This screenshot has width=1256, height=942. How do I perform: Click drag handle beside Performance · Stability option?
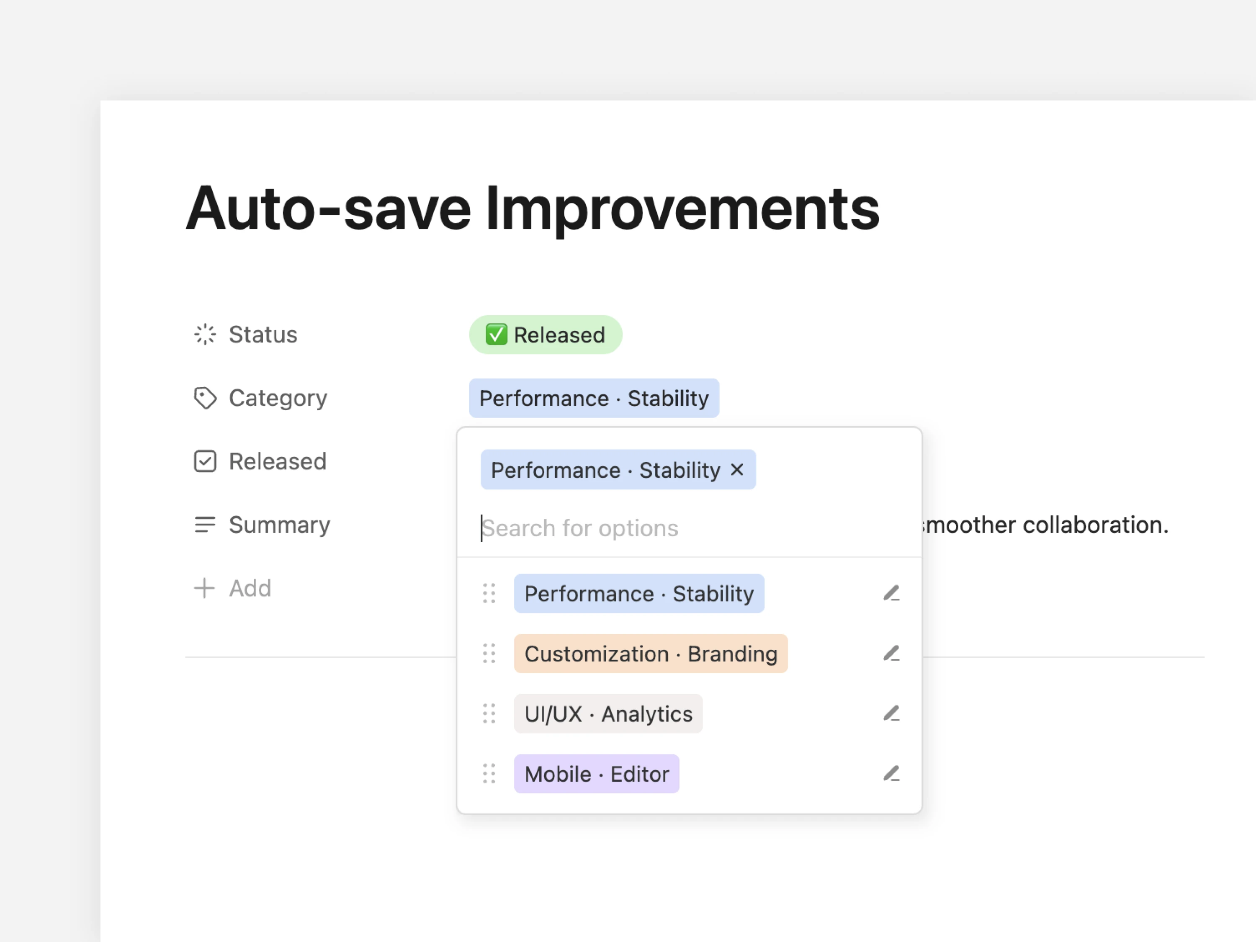tap(489, 593)
